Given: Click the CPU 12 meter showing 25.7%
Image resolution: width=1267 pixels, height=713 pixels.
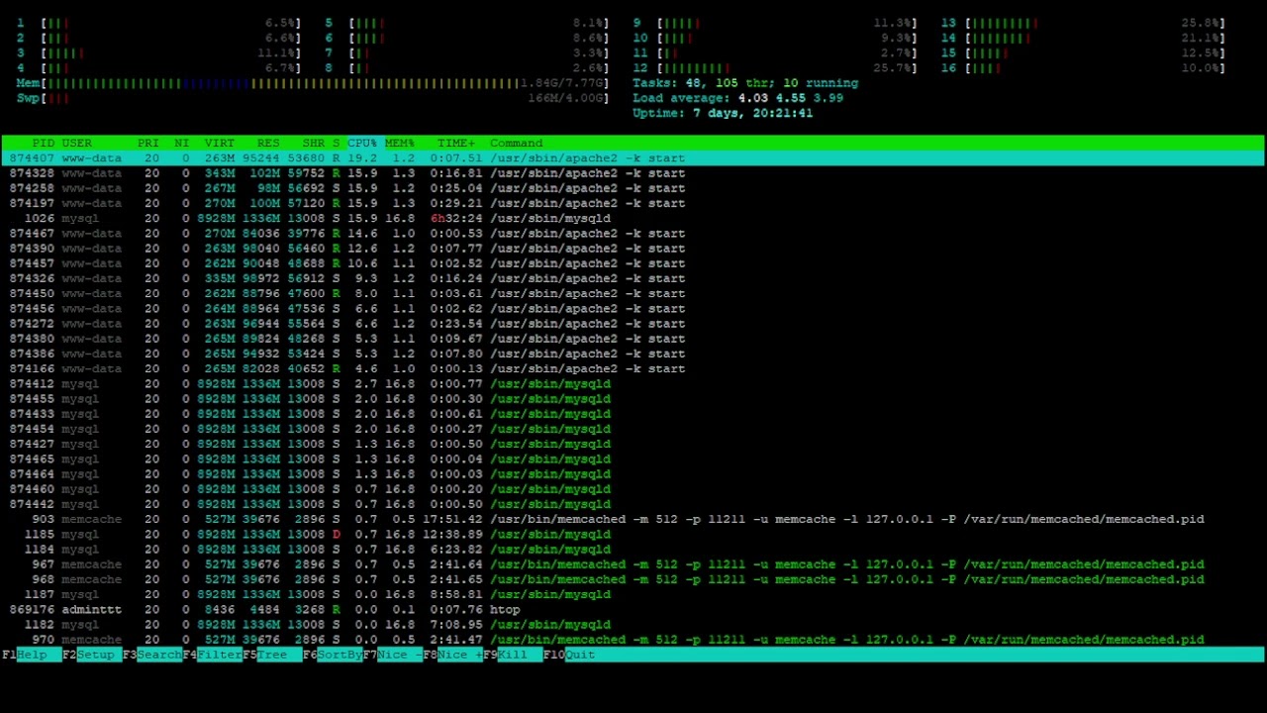Looking at the screenshot, I should 775,68.
